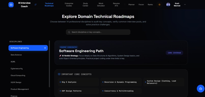
Task: Open the Ranks link
Action: pyautogui.click(x=150, y=5)
